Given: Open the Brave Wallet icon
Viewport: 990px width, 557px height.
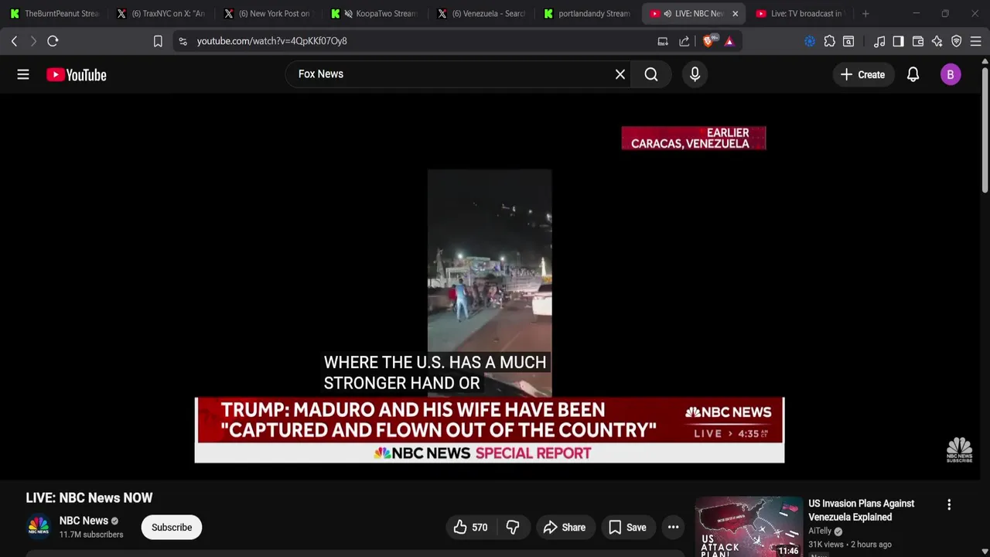Looking at the screenshot, I should tap(918, 41).
